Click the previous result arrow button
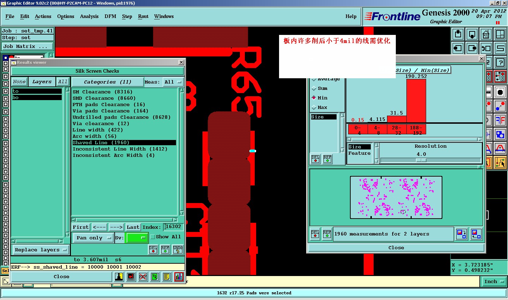The image size is (508, 300). (99, 227)
